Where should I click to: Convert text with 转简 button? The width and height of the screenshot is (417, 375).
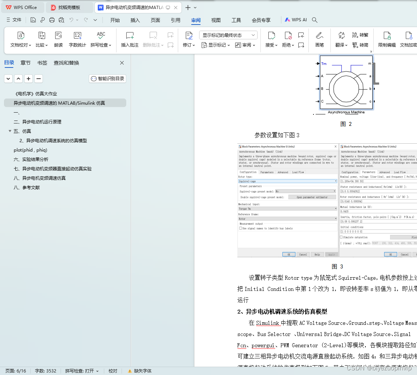[360, 45]
